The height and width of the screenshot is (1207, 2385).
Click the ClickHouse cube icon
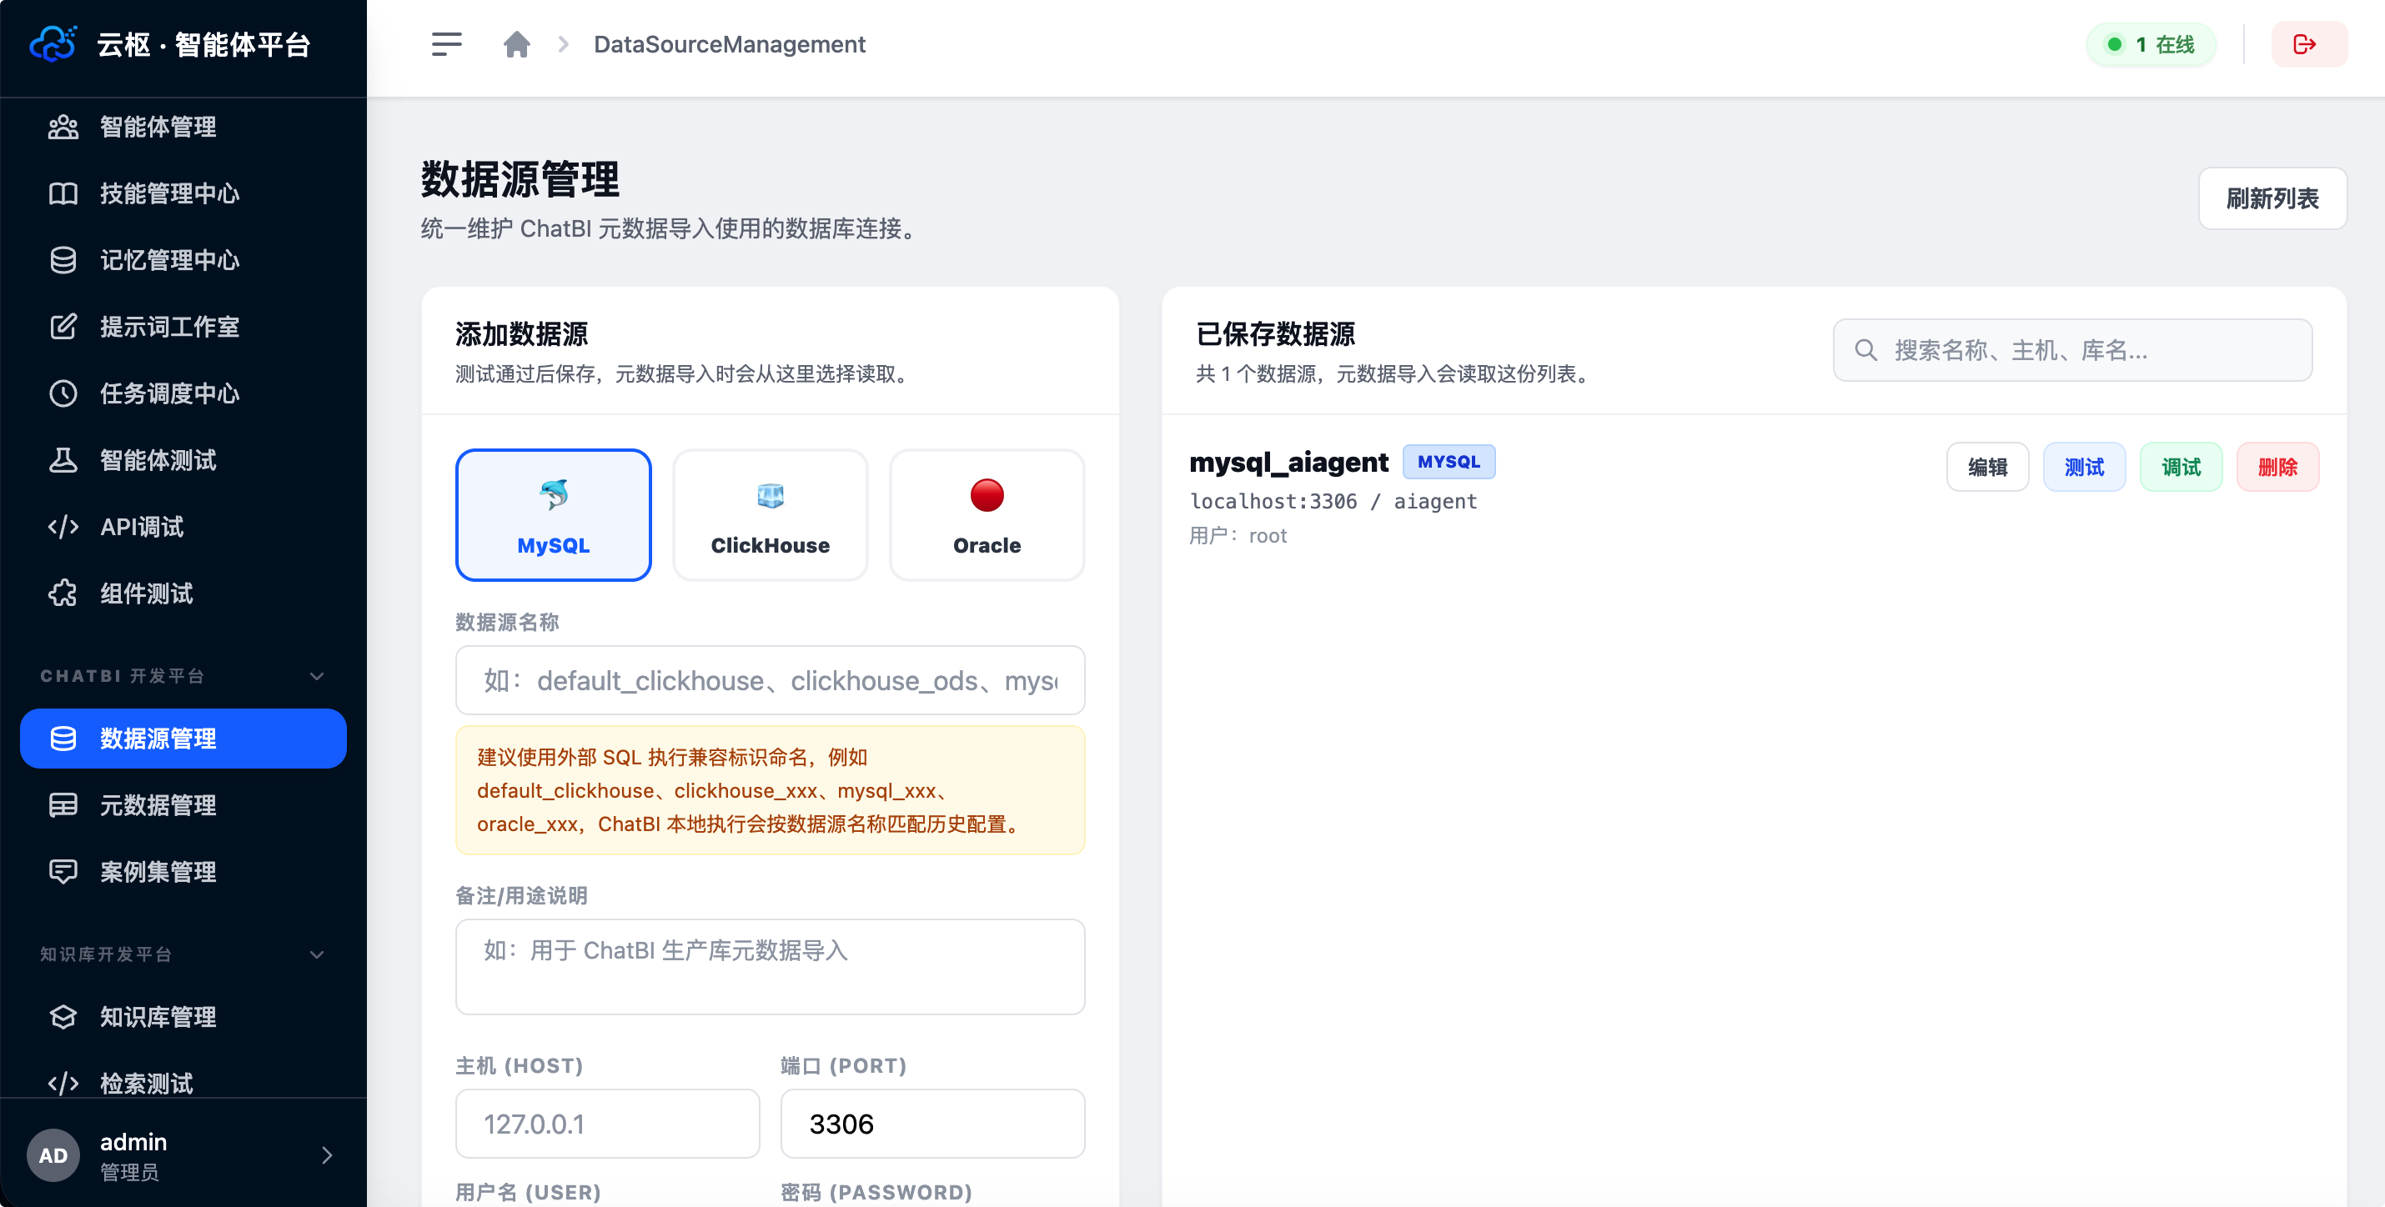pyautogui.click(x=771, y=495)
